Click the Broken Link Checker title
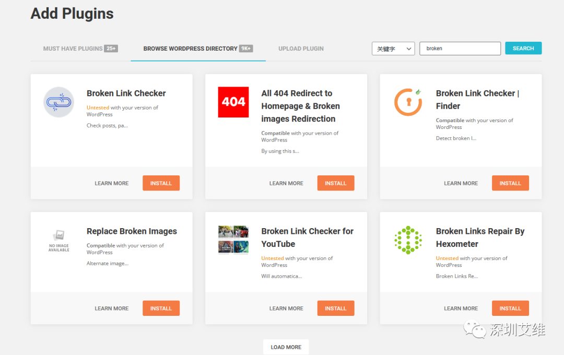Viewport: 564px width, 355px height. (x=126, y=93)
